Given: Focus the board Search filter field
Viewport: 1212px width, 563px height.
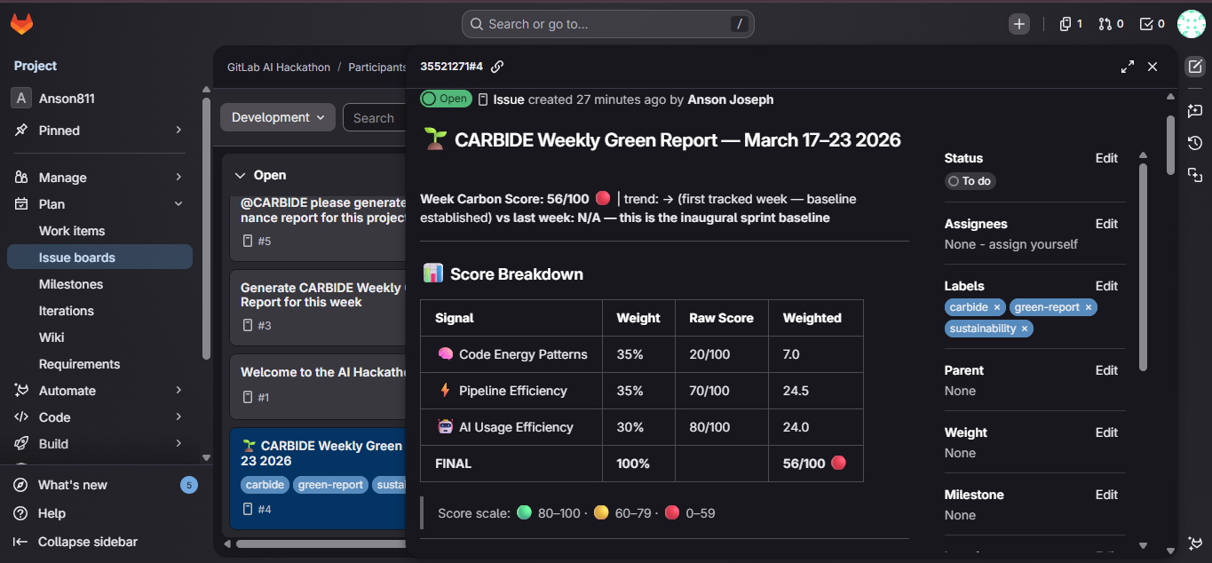Looking at the screenshot, I should tap(375, 117).
